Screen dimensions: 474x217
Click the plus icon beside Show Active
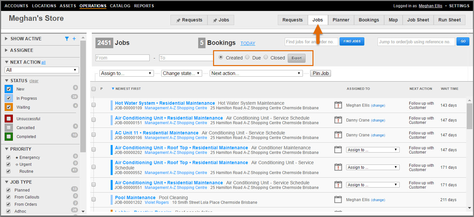(74, 39)
